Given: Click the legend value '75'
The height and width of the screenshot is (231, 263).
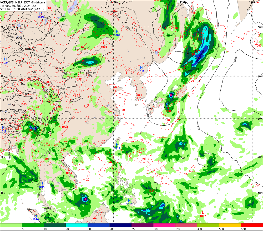Looking at the screenshot, I should click(133, 229).
